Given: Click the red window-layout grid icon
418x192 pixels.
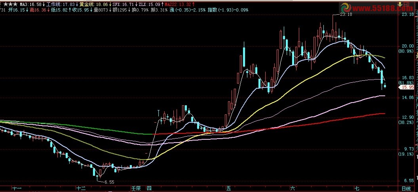Looking at the screenshot, I should tap(406, 4).
